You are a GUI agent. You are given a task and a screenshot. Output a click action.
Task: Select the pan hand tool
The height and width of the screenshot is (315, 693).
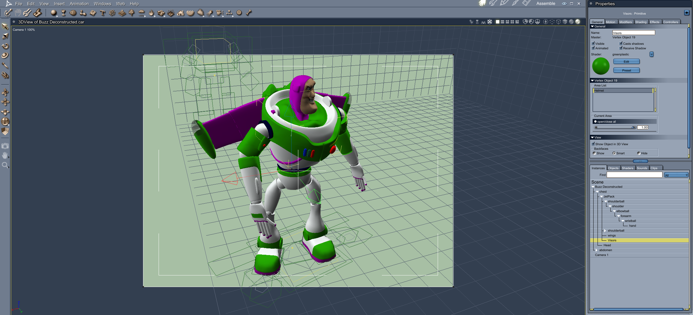point(5,156)
